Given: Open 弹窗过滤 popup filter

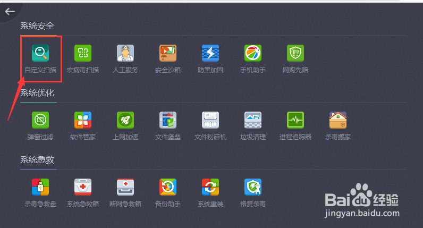Looking at the screenshot, I should click(x=40, y=120).
